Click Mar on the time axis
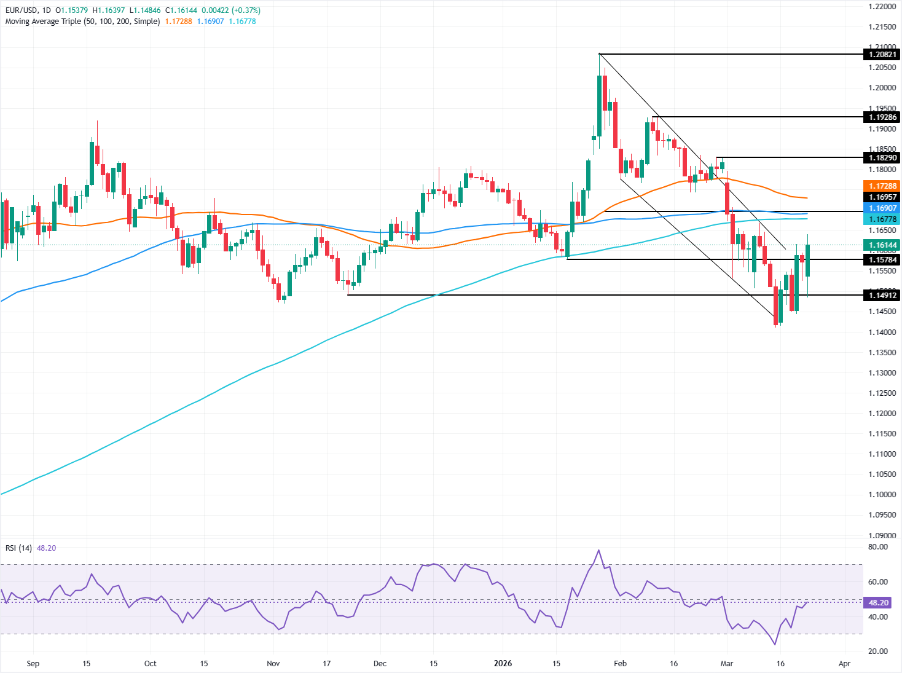Screen dimensions: 902x673 (x=727, y=664)
